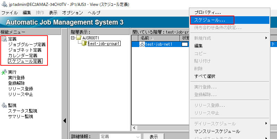Expand the デイリースケジュール submenu arrow
The image size is (277, 139).
click(x=266, y=123)
